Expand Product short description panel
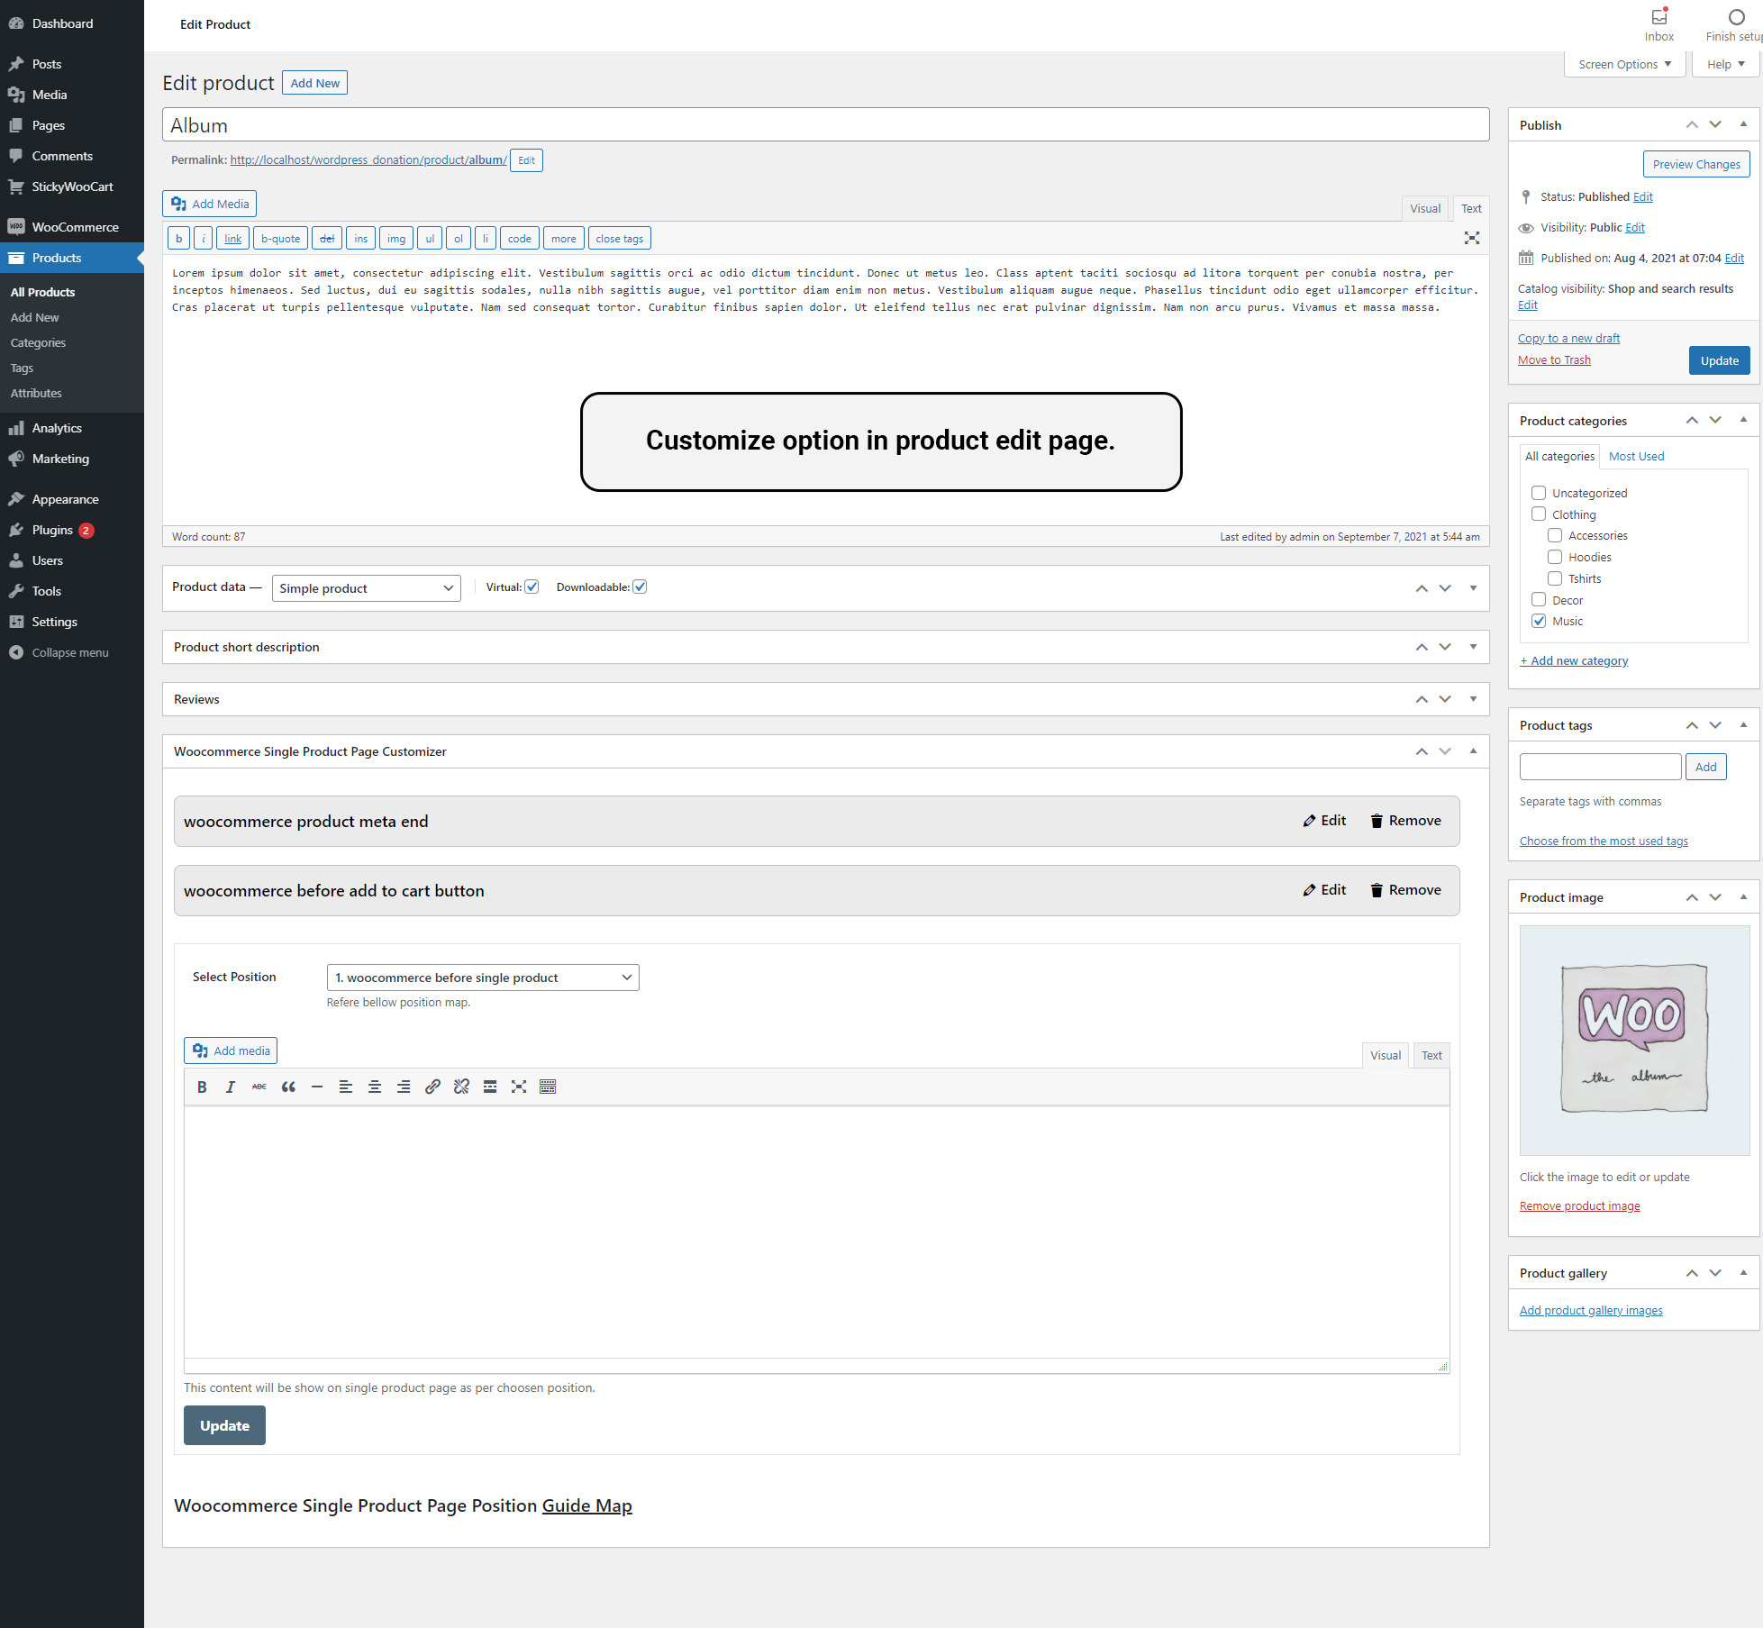 pos(1474,647)
